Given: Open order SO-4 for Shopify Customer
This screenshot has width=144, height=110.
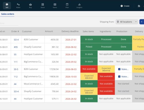Looking at the screenshot, I should tap(16, 91).
